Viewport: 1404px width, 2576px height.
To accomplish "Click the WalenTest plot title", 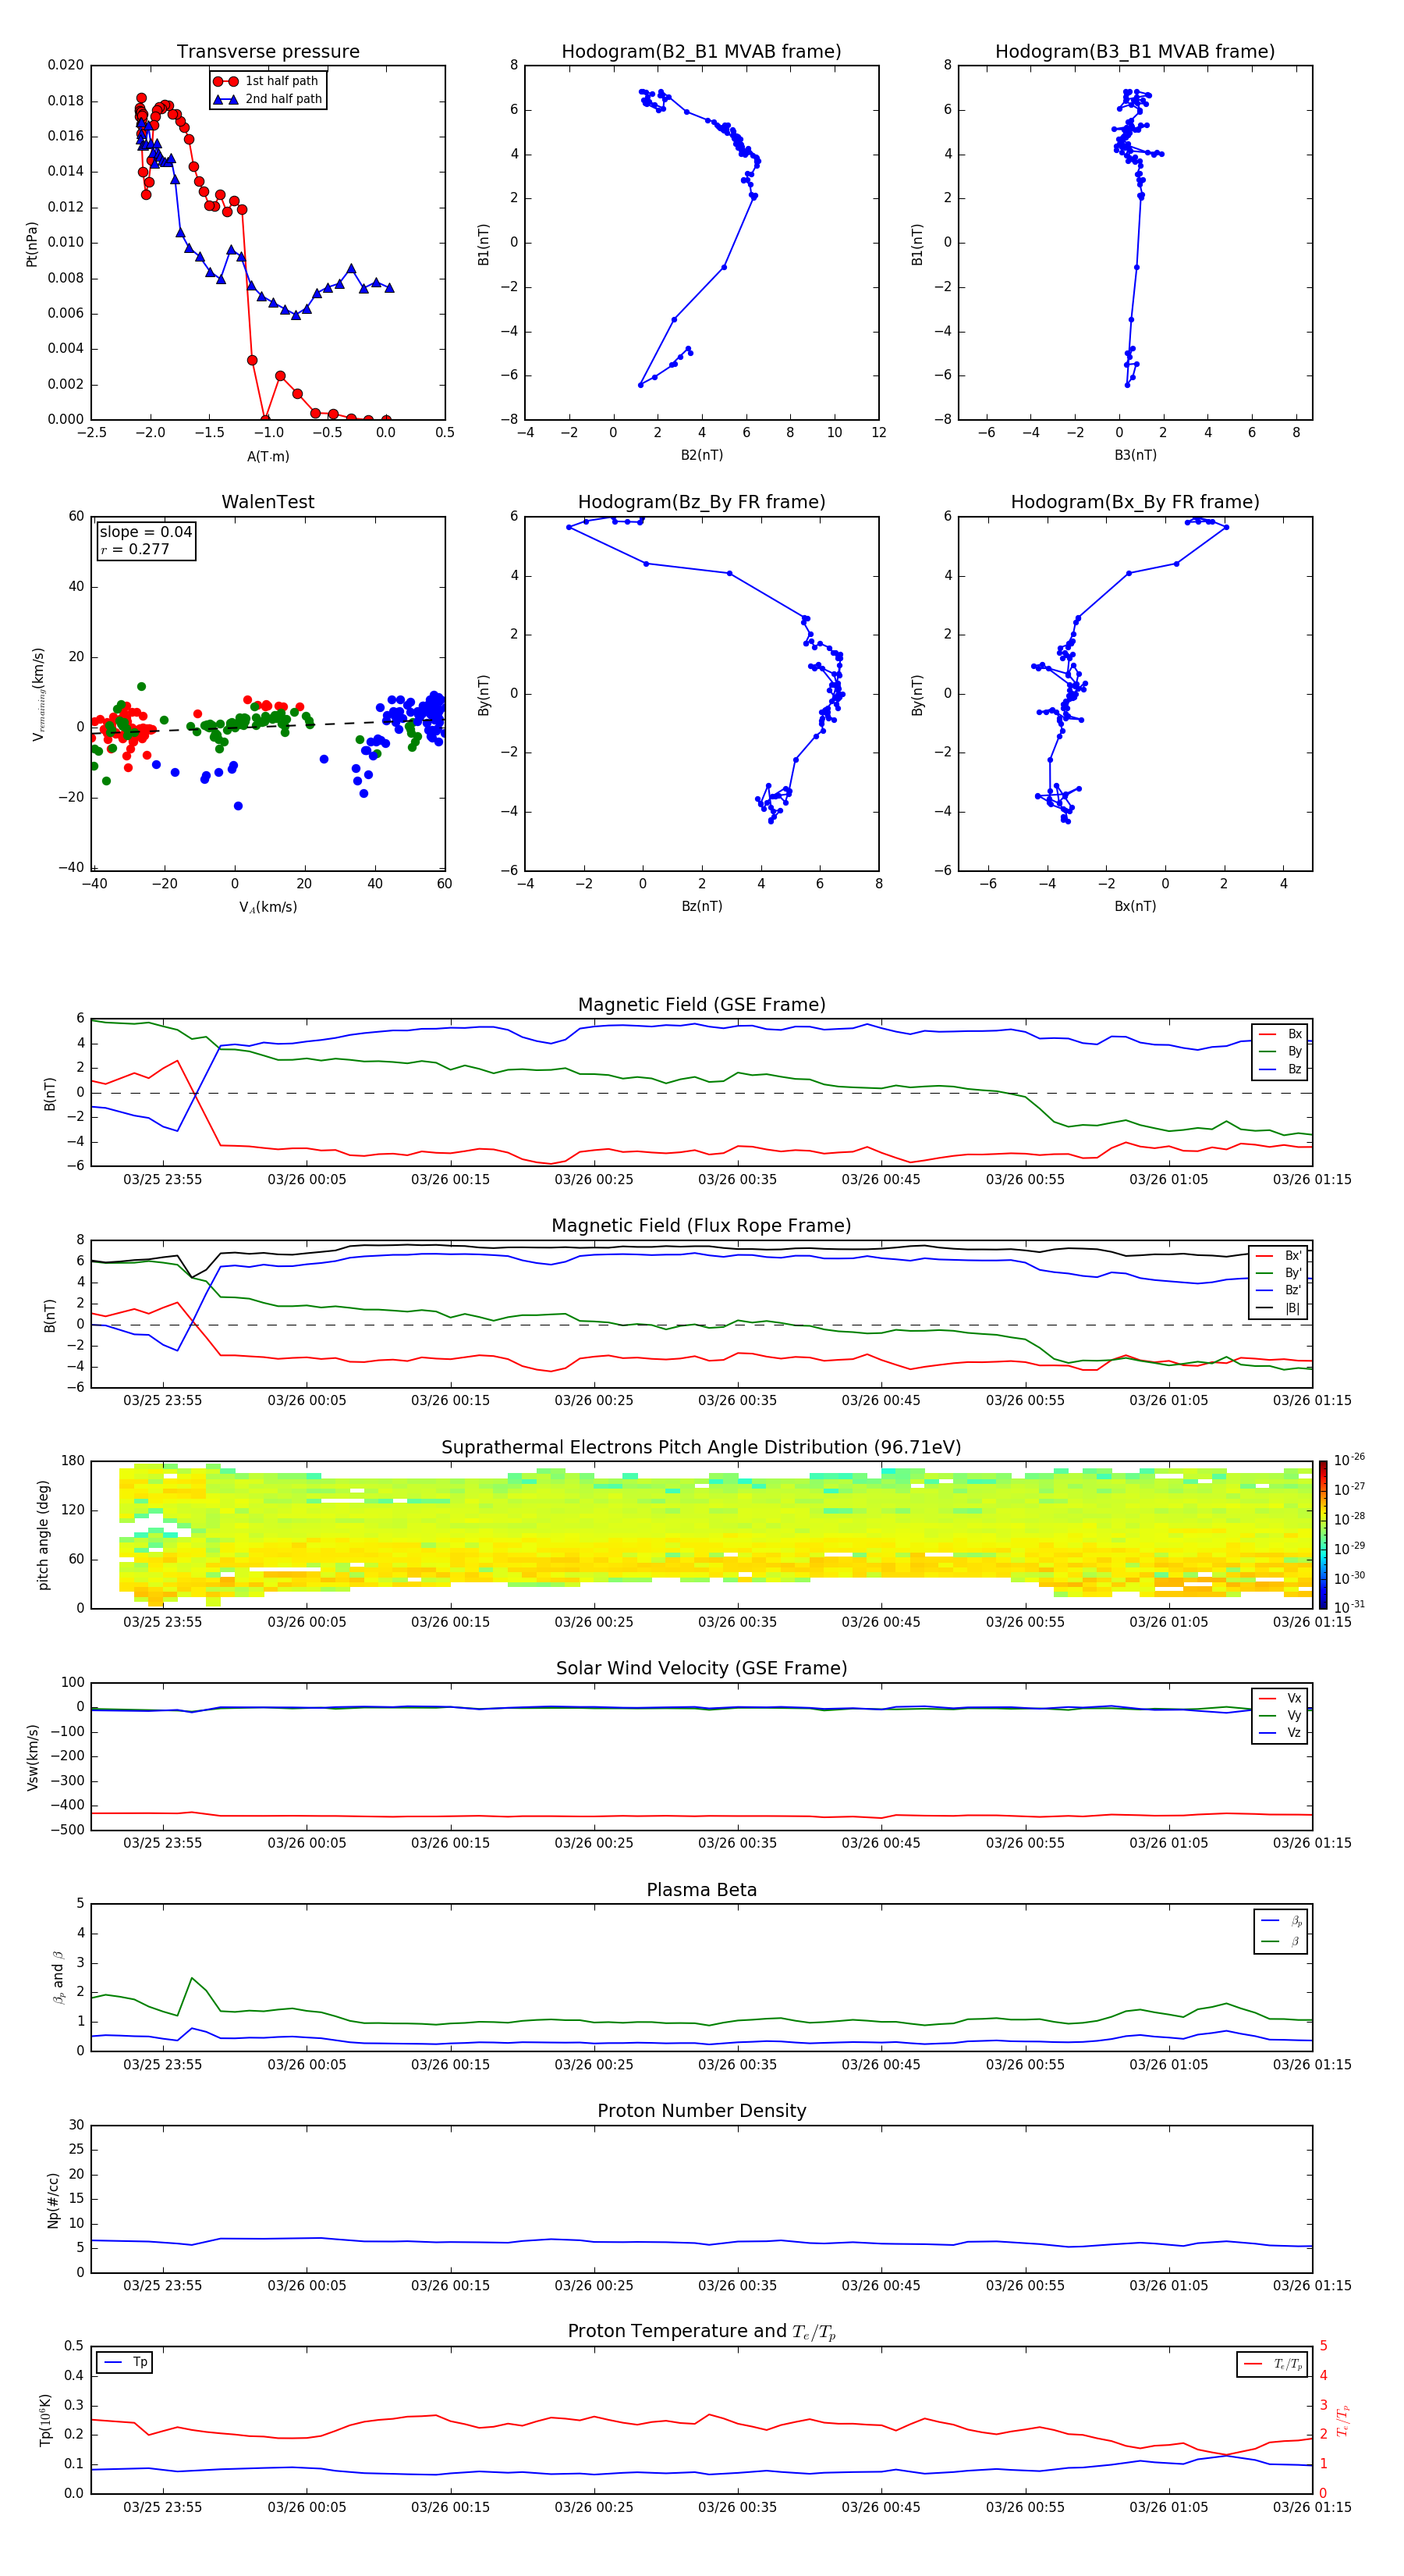I will 268,502.
